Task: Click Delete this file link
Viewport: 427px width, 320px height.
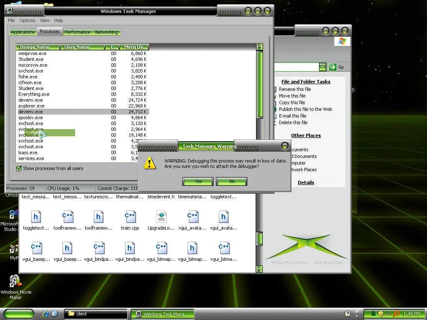Action: [293, 122]
